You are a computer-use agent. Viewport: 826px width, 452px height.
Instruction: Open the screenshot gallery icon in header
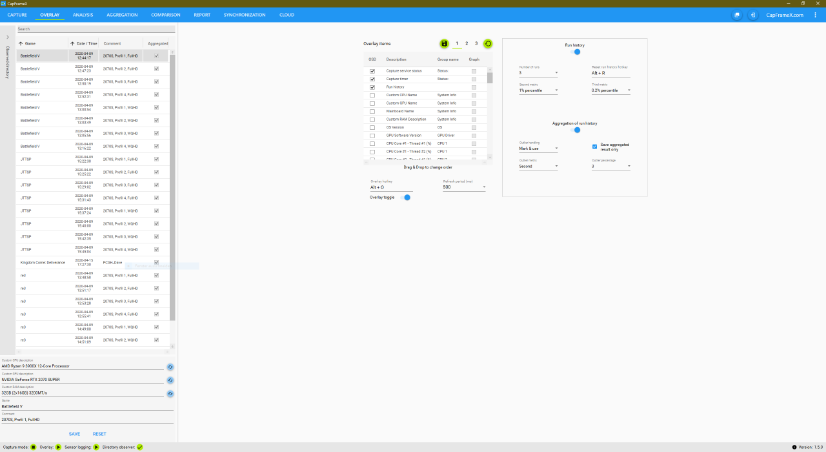coord(737,15)
